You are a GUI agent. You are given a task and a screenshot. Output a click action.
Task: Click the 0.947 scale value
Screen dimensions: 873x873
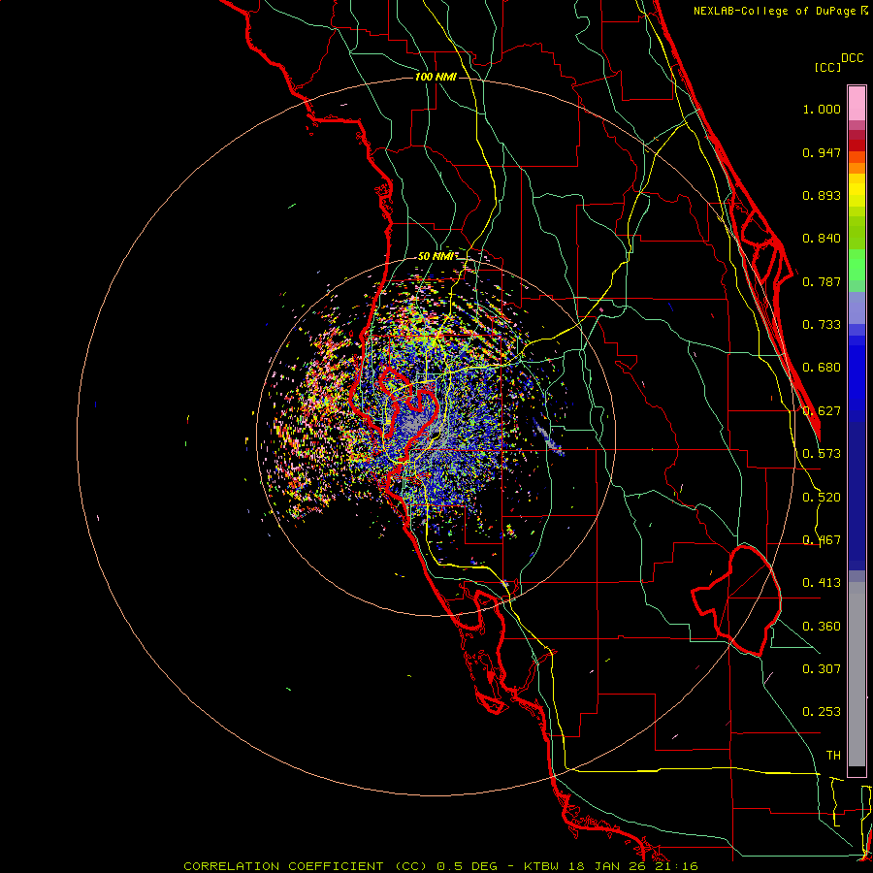[x=822, y=152]
